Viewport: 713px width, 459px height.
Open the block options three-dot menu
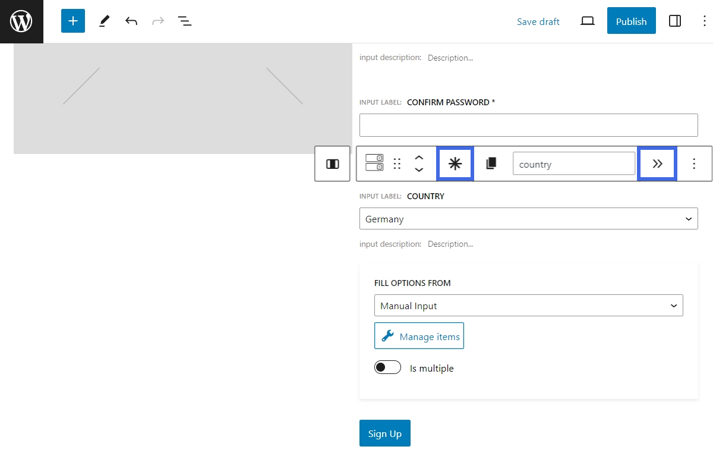point(694,164)
